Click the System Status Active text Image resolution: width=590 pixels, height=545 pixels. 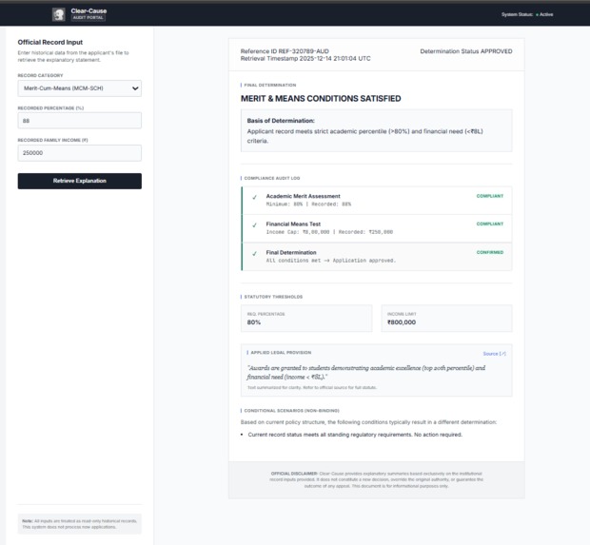(527, 14)
